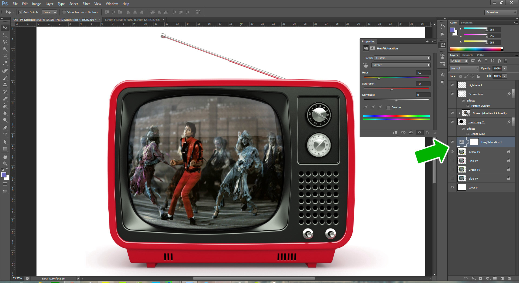Click the Lightness slider handle

(x=396, y=100)
